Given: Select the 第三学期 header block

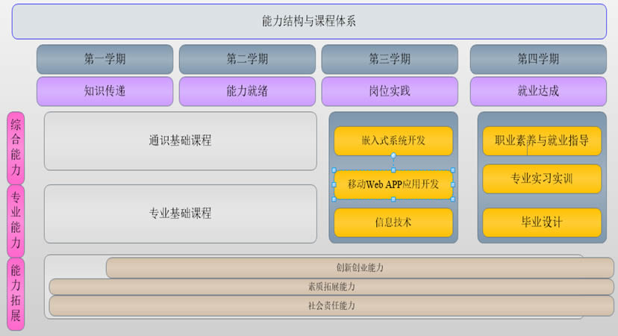Looking at the screenshot, I should 390,60.
